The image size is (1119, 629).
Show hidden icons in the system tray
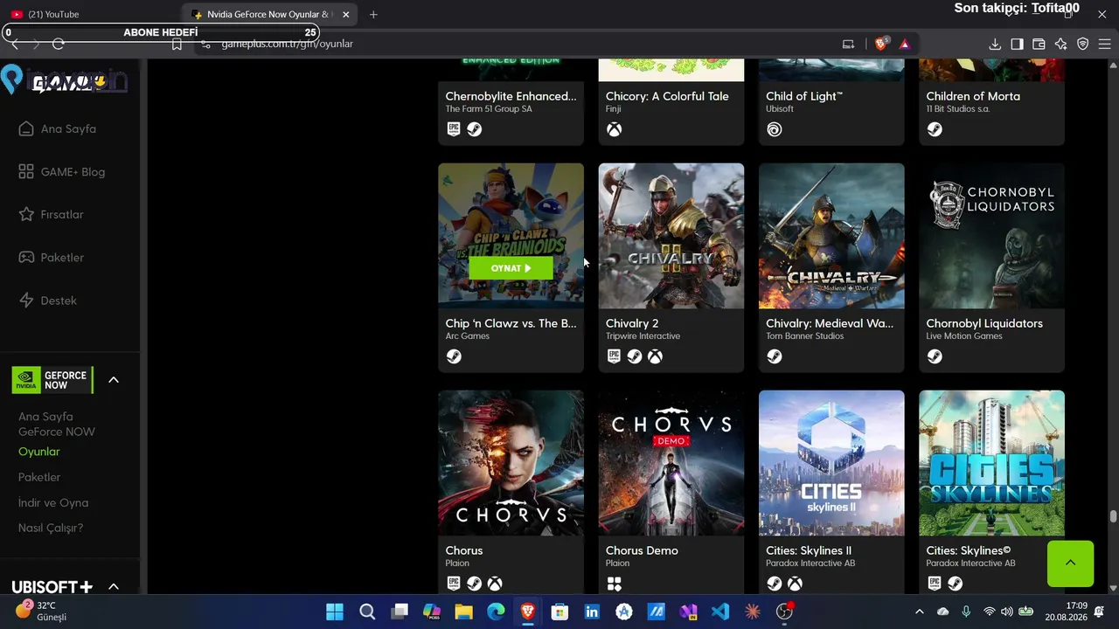[919, 612]
